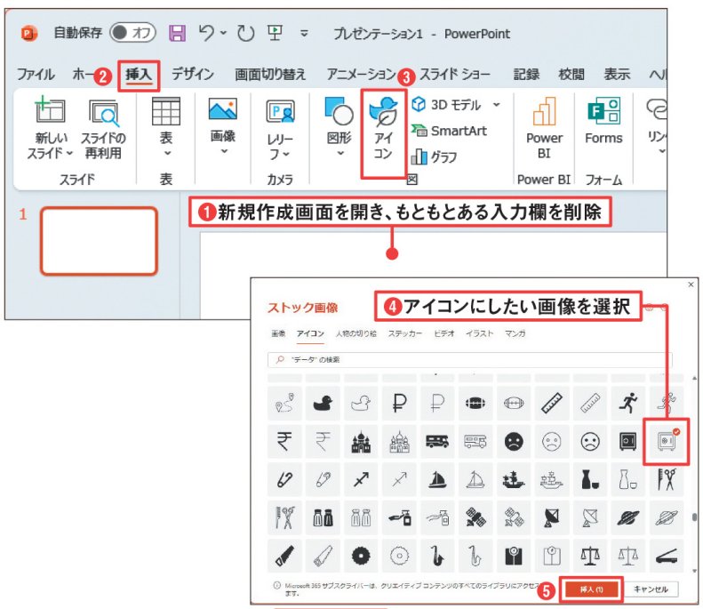Click the 画像 picture icon
The height and width of the screenshot is (609, 703).
coord(223,109)
